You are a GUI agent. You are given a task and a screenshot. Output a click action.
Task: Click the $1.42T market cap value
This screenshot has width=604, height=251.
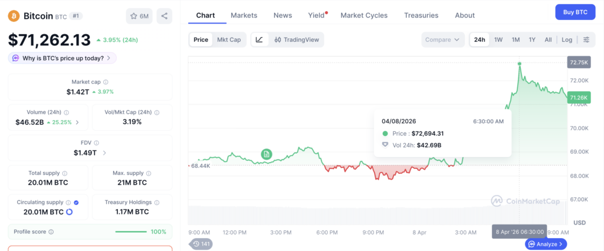click(78, 92)
